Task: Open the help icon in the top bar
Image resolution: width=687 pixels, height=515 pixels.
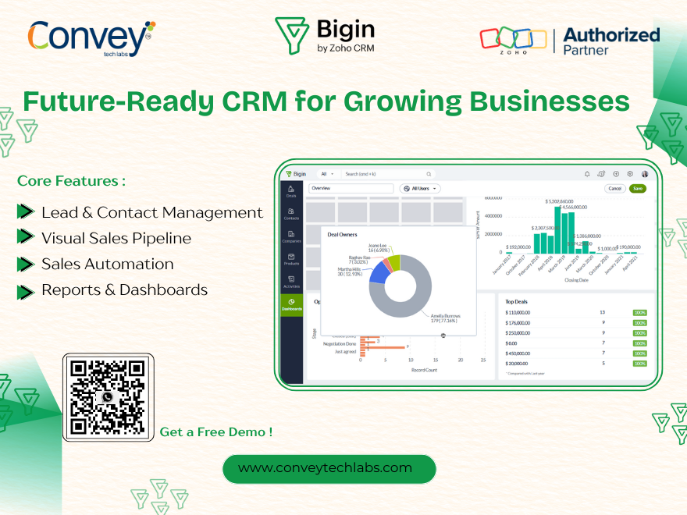Action: pos(601,174)
